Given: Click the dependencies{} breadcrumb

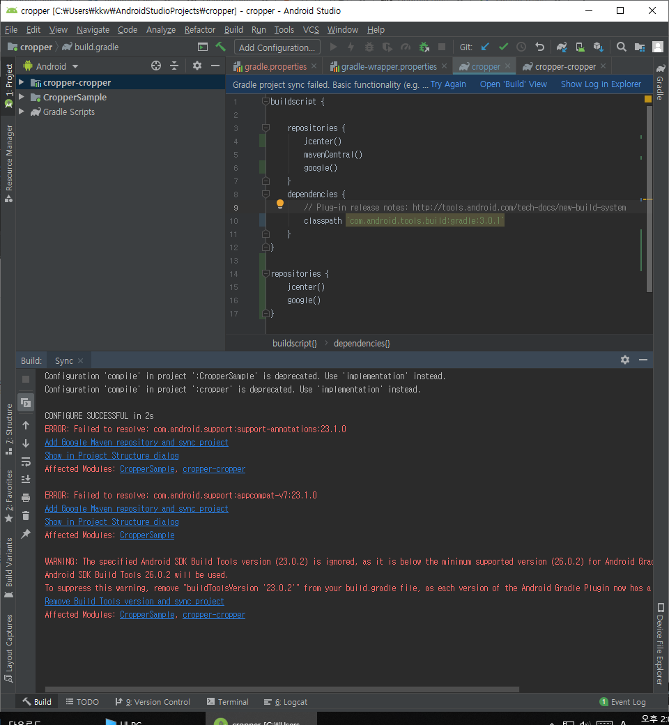Looking at the screenshot, I should point(362,344).
